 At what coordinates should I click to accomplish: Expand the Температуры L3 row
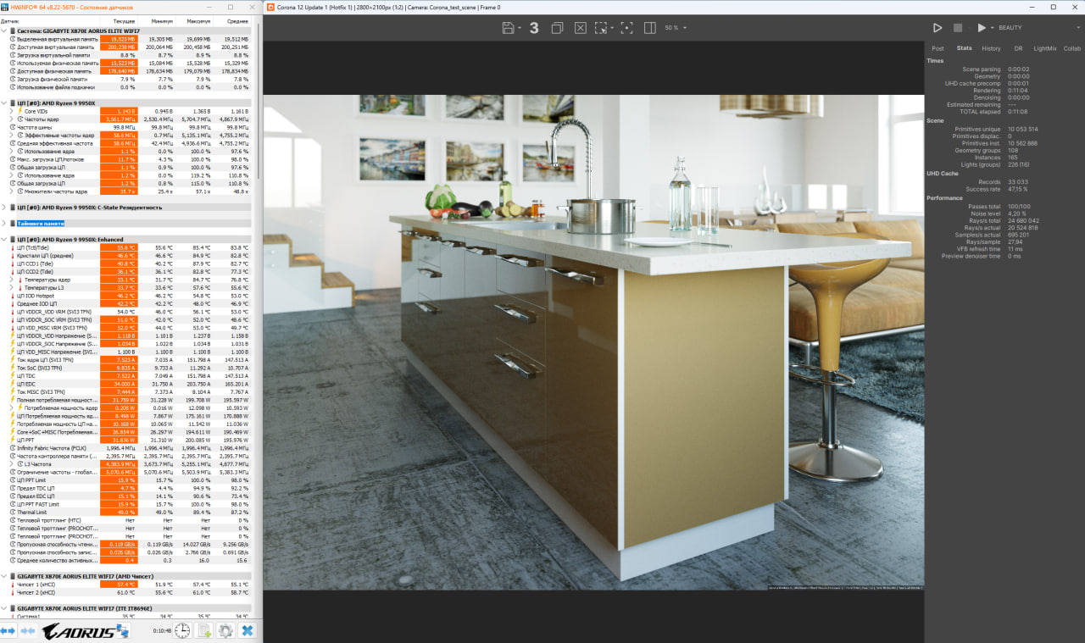(x=11, y=287)
